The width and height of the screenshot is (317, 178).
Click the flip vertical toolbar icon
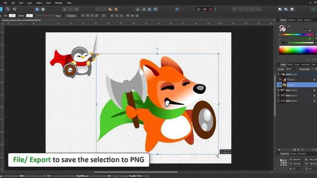click(x=144, y=9)
